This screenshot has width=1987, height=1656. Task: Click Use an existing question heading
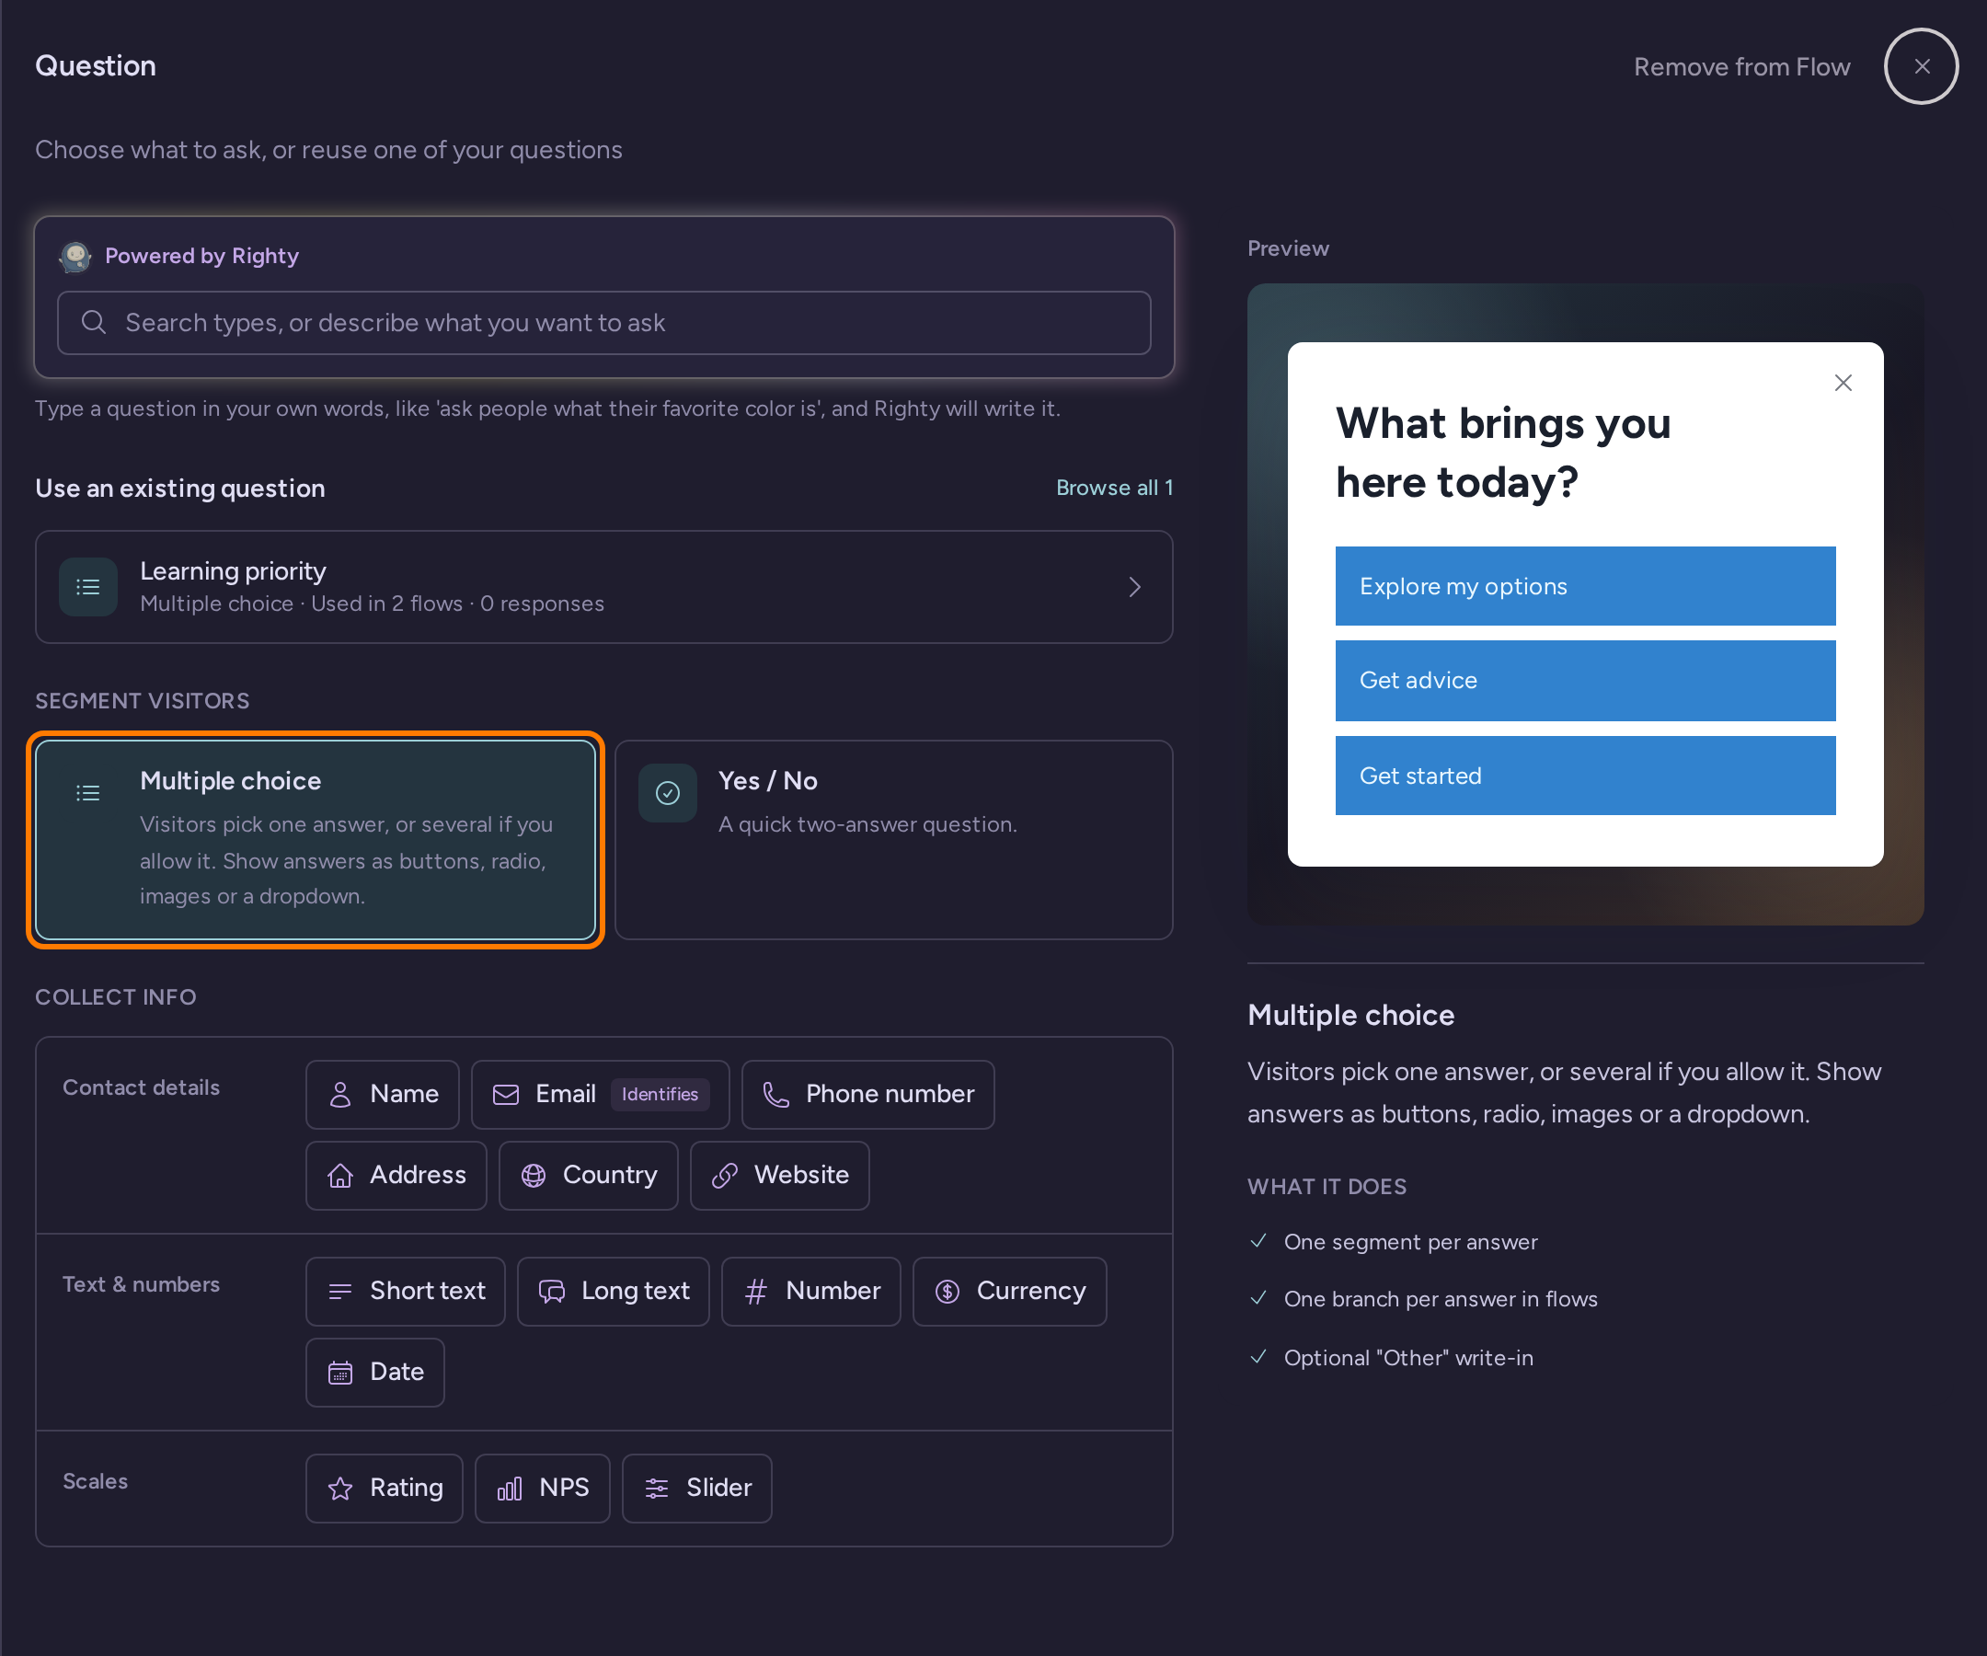(179, 489)
